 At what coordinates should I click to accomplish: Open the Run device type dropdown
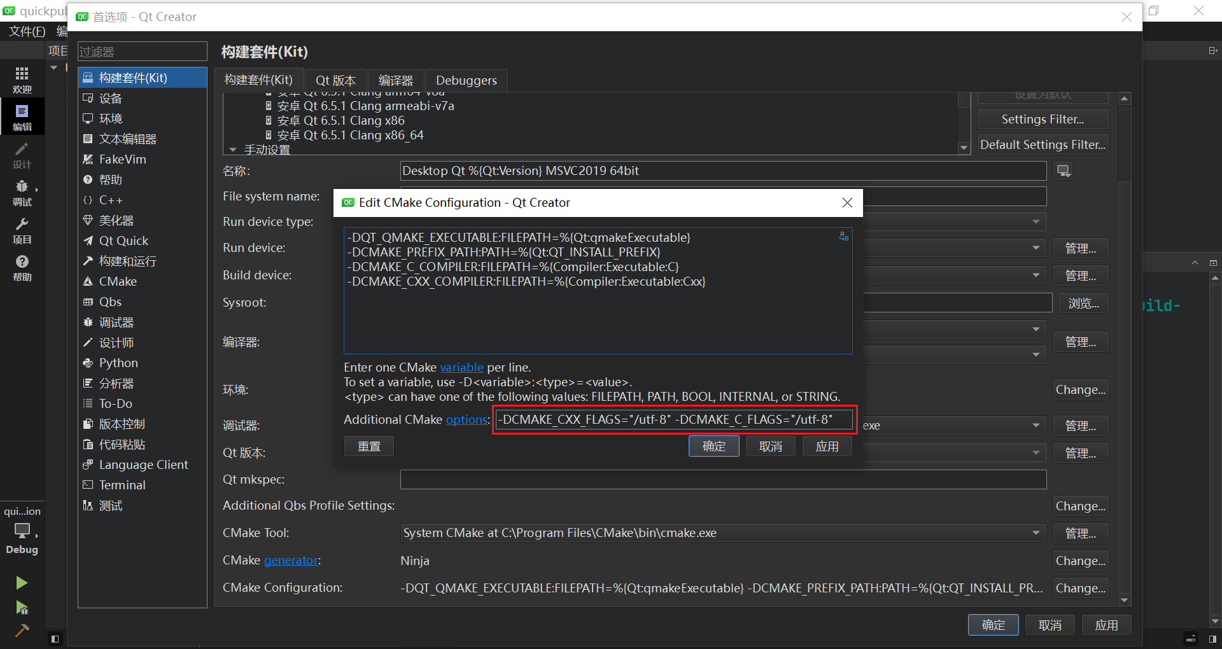coord(1036,221)
